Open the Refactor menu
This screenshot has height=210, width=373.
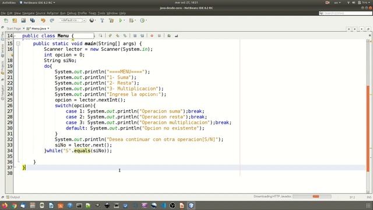[x=52, y=13]
